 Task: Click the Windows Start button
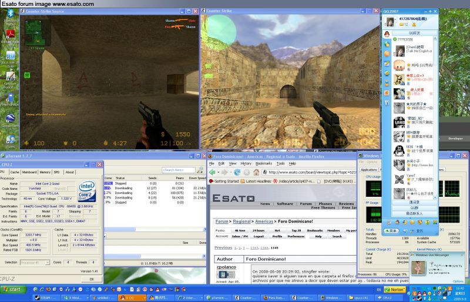[14, 290]
